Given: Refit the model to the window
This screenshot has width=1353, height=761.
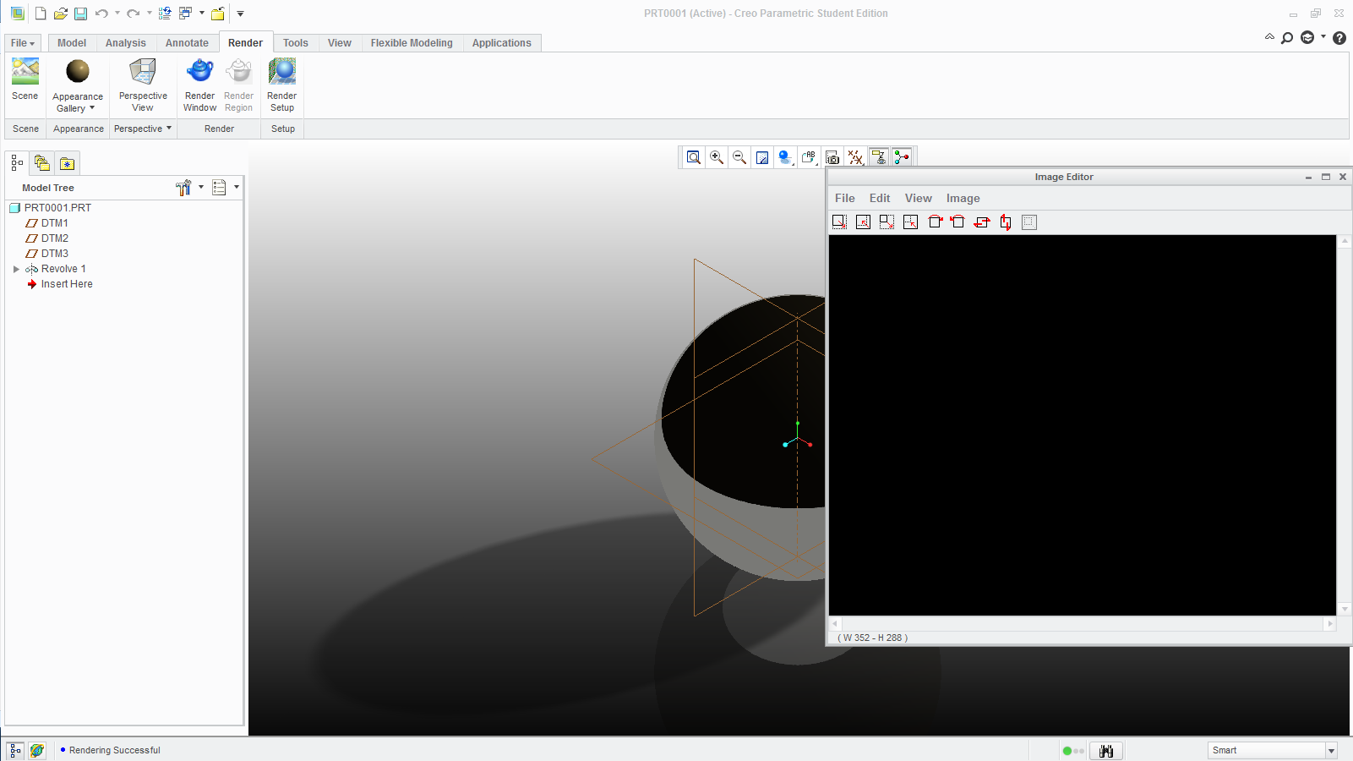Looking at the screenshot, I should coord(693,156).
